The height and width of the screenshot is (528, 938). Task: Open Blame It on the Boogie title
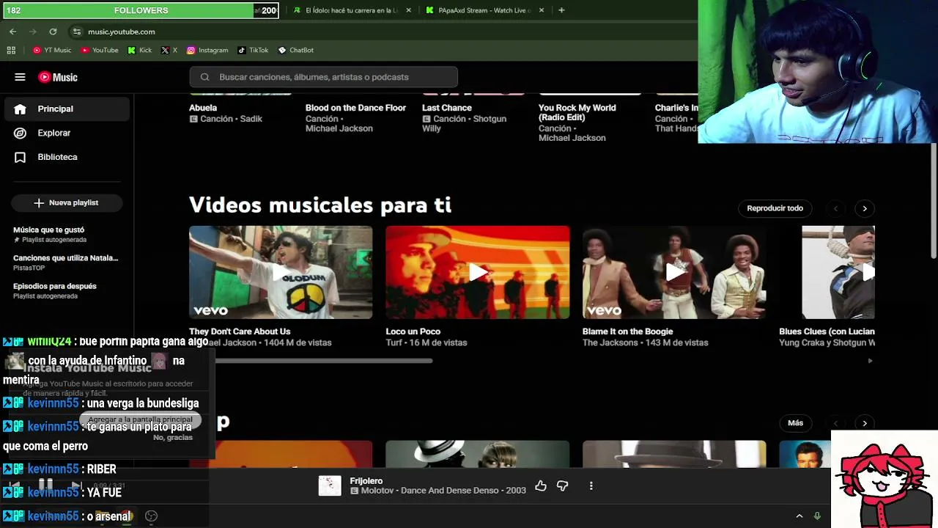pyautogui.click(x=627, y=331)
